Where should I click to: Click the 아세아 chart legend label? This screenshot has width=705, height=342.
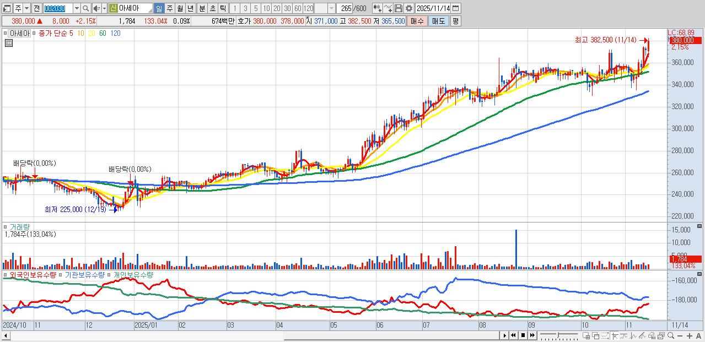(20, 33)
